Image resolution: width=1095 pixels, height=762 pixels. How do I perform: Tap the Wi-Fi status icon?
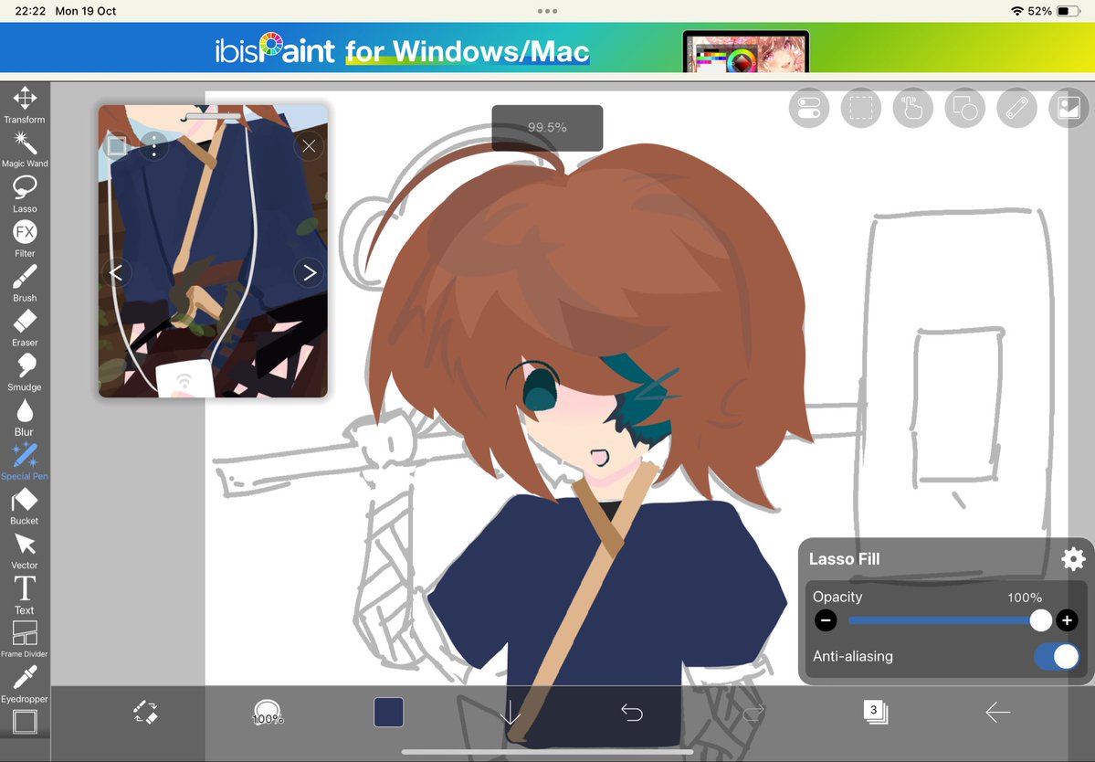pyautogui.click(x=1016, y=11)
